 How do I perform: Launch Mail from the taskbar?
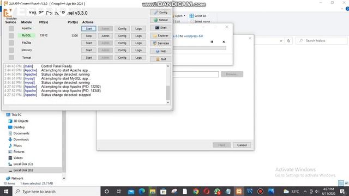point(131,191)
